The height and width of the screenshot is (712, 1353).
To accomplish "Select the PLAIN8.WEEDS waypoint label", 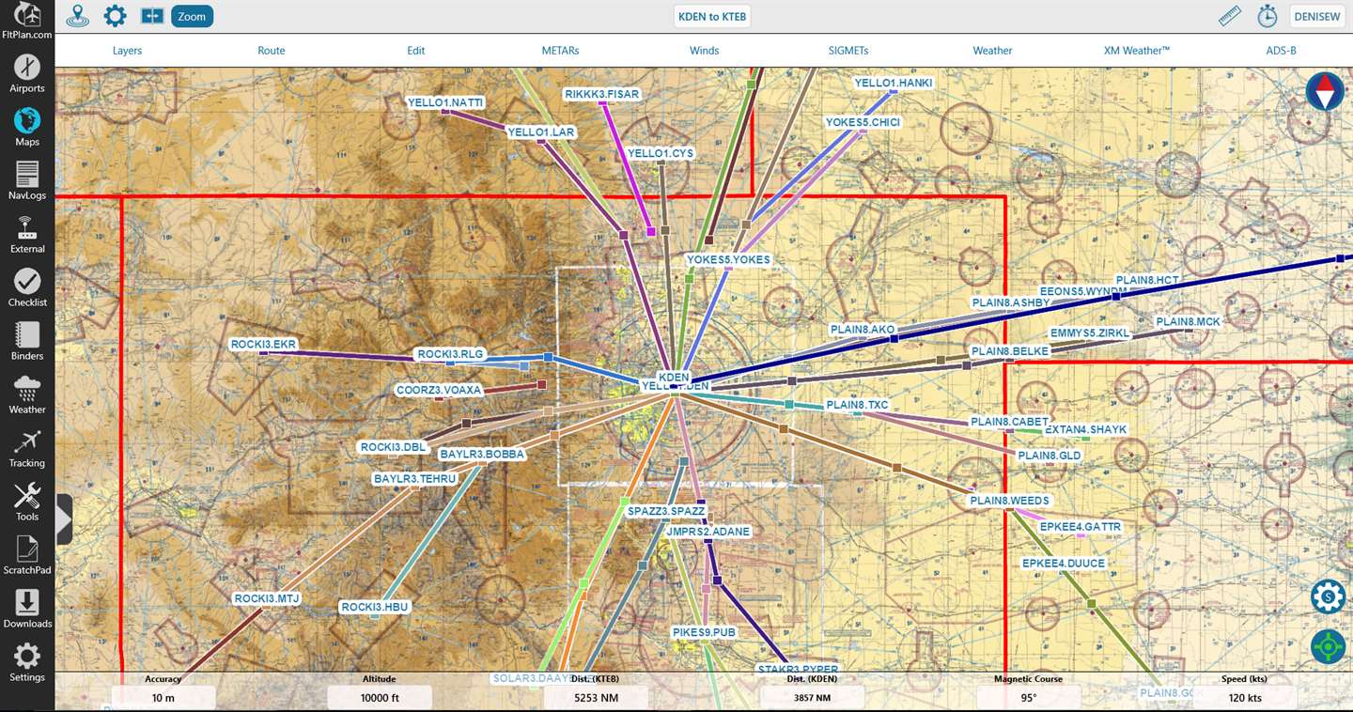I will (x=1010, y=501).
